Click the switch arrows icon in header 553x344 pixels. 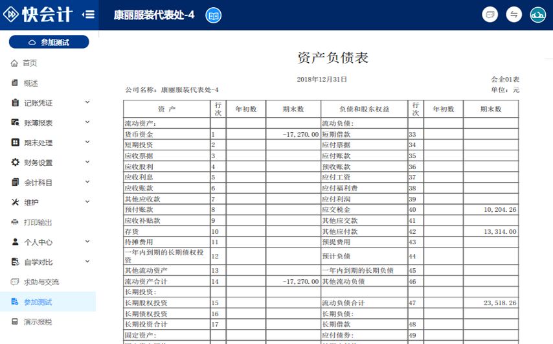[x=514, y=15]
